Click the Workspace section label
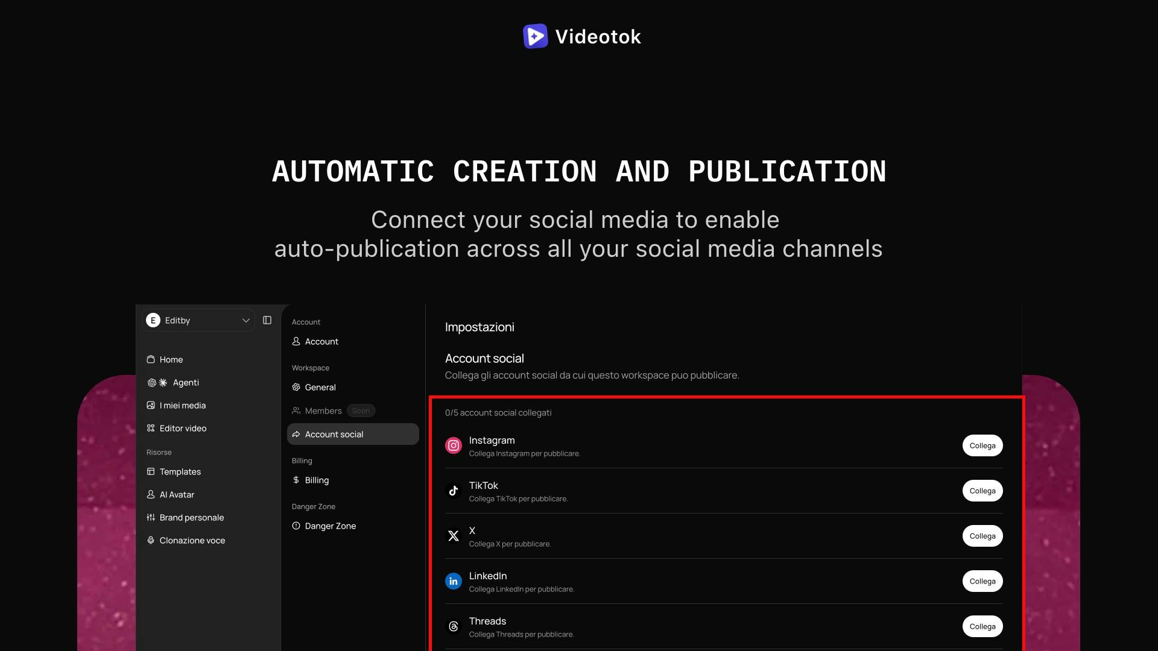Viewport: 1158px width, 651px height. coord(311,368)
